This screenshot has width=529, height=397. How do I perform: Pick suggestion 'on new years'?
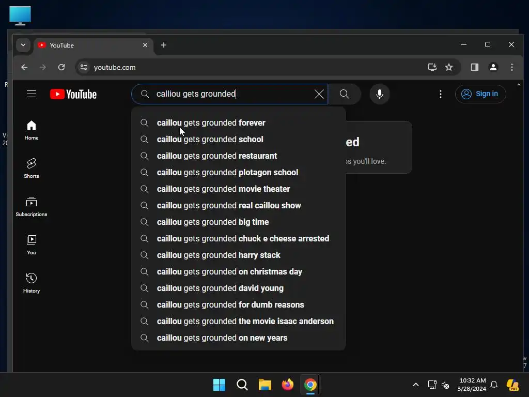239,338
